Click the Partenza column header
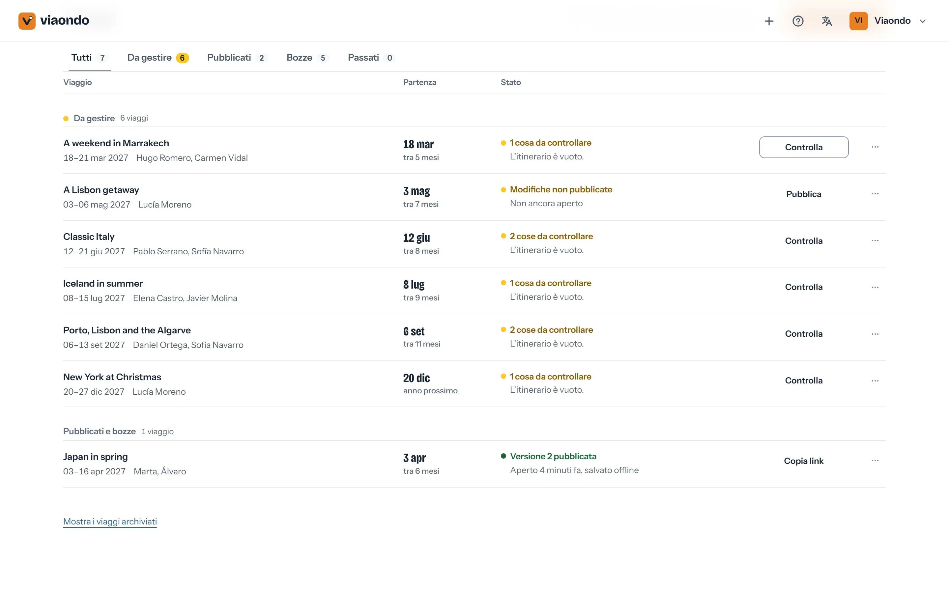Image resolution: width=949 pixels, height=593 pixels. (x=419, y=82)
